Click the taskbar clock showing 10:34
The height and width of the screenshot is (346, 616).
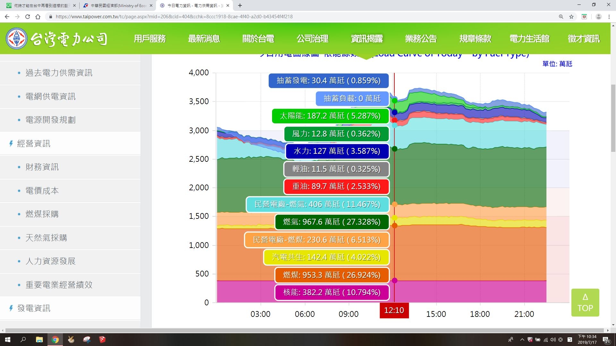pyautogui.click(x=587, y=340)
